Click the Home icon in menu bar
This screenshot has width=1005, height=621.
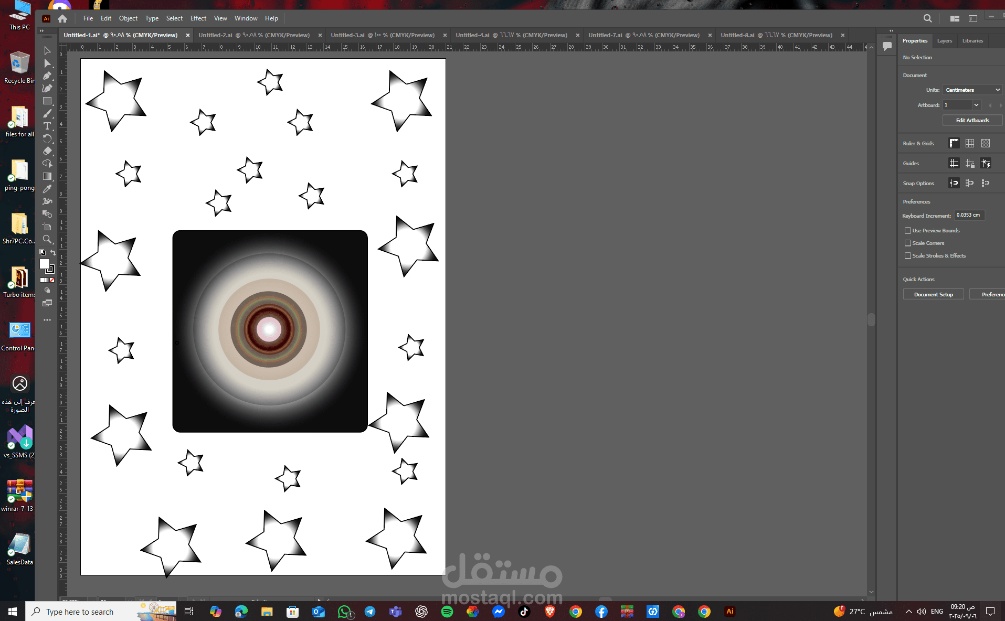(x=62, y=18)
